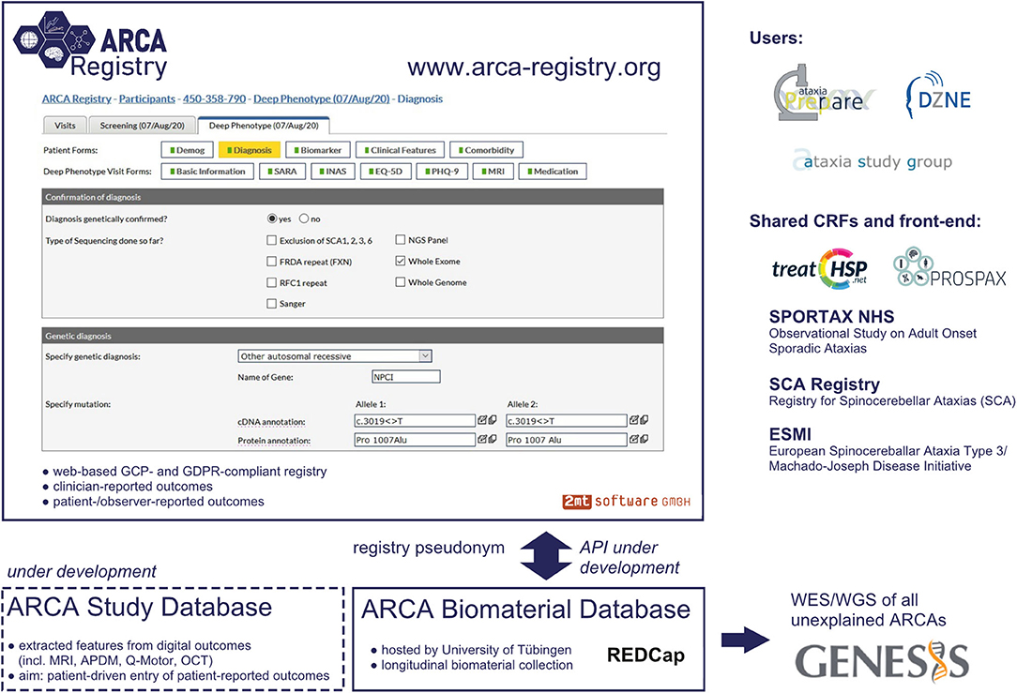This screenshot has height=693, width=1017.
Task: Click the ataxia study group logo
Action: pyautogui.click(x=873, y=160)
